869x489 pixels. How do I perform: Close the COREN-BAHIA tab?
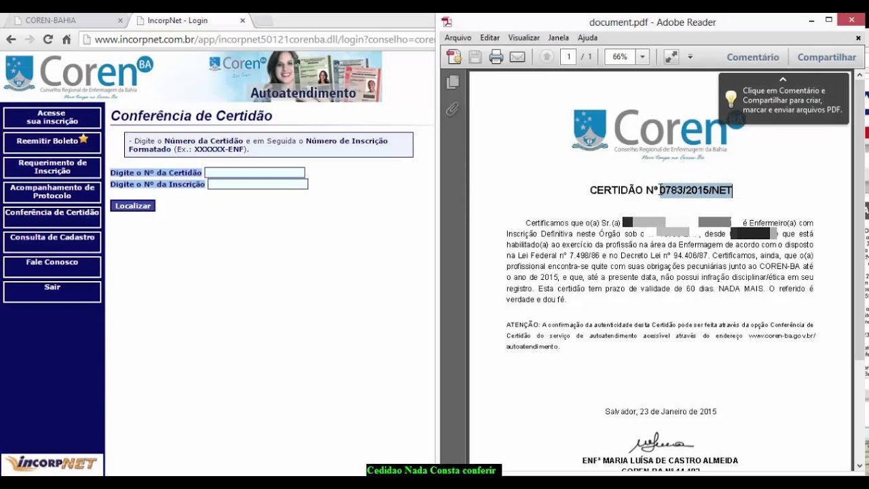click(x=120, y=20)
